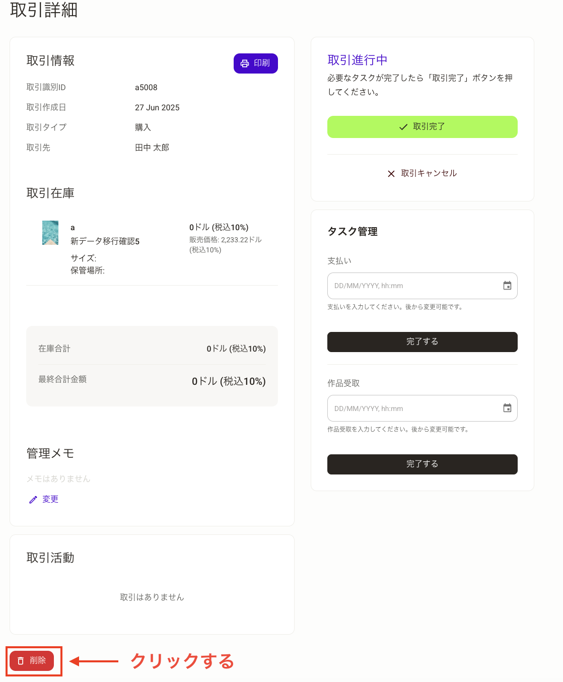The image size is (563, 682).
Task: Click the 販売価格: 2,233.22ドル text
Action: (226, 240)
